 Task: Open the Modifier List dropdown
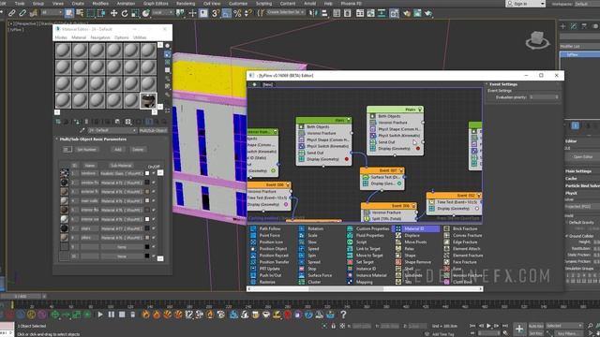pyautogui.click(x=579, y=46)
